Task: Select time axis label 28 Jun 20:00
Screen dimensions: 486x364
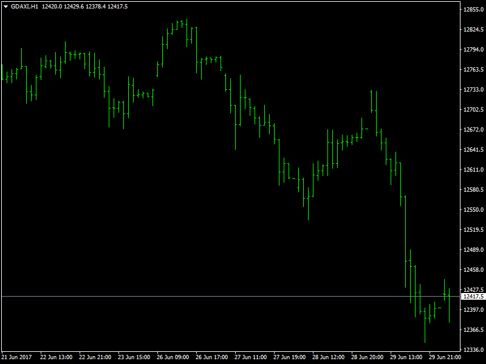Action: (368, 357)
